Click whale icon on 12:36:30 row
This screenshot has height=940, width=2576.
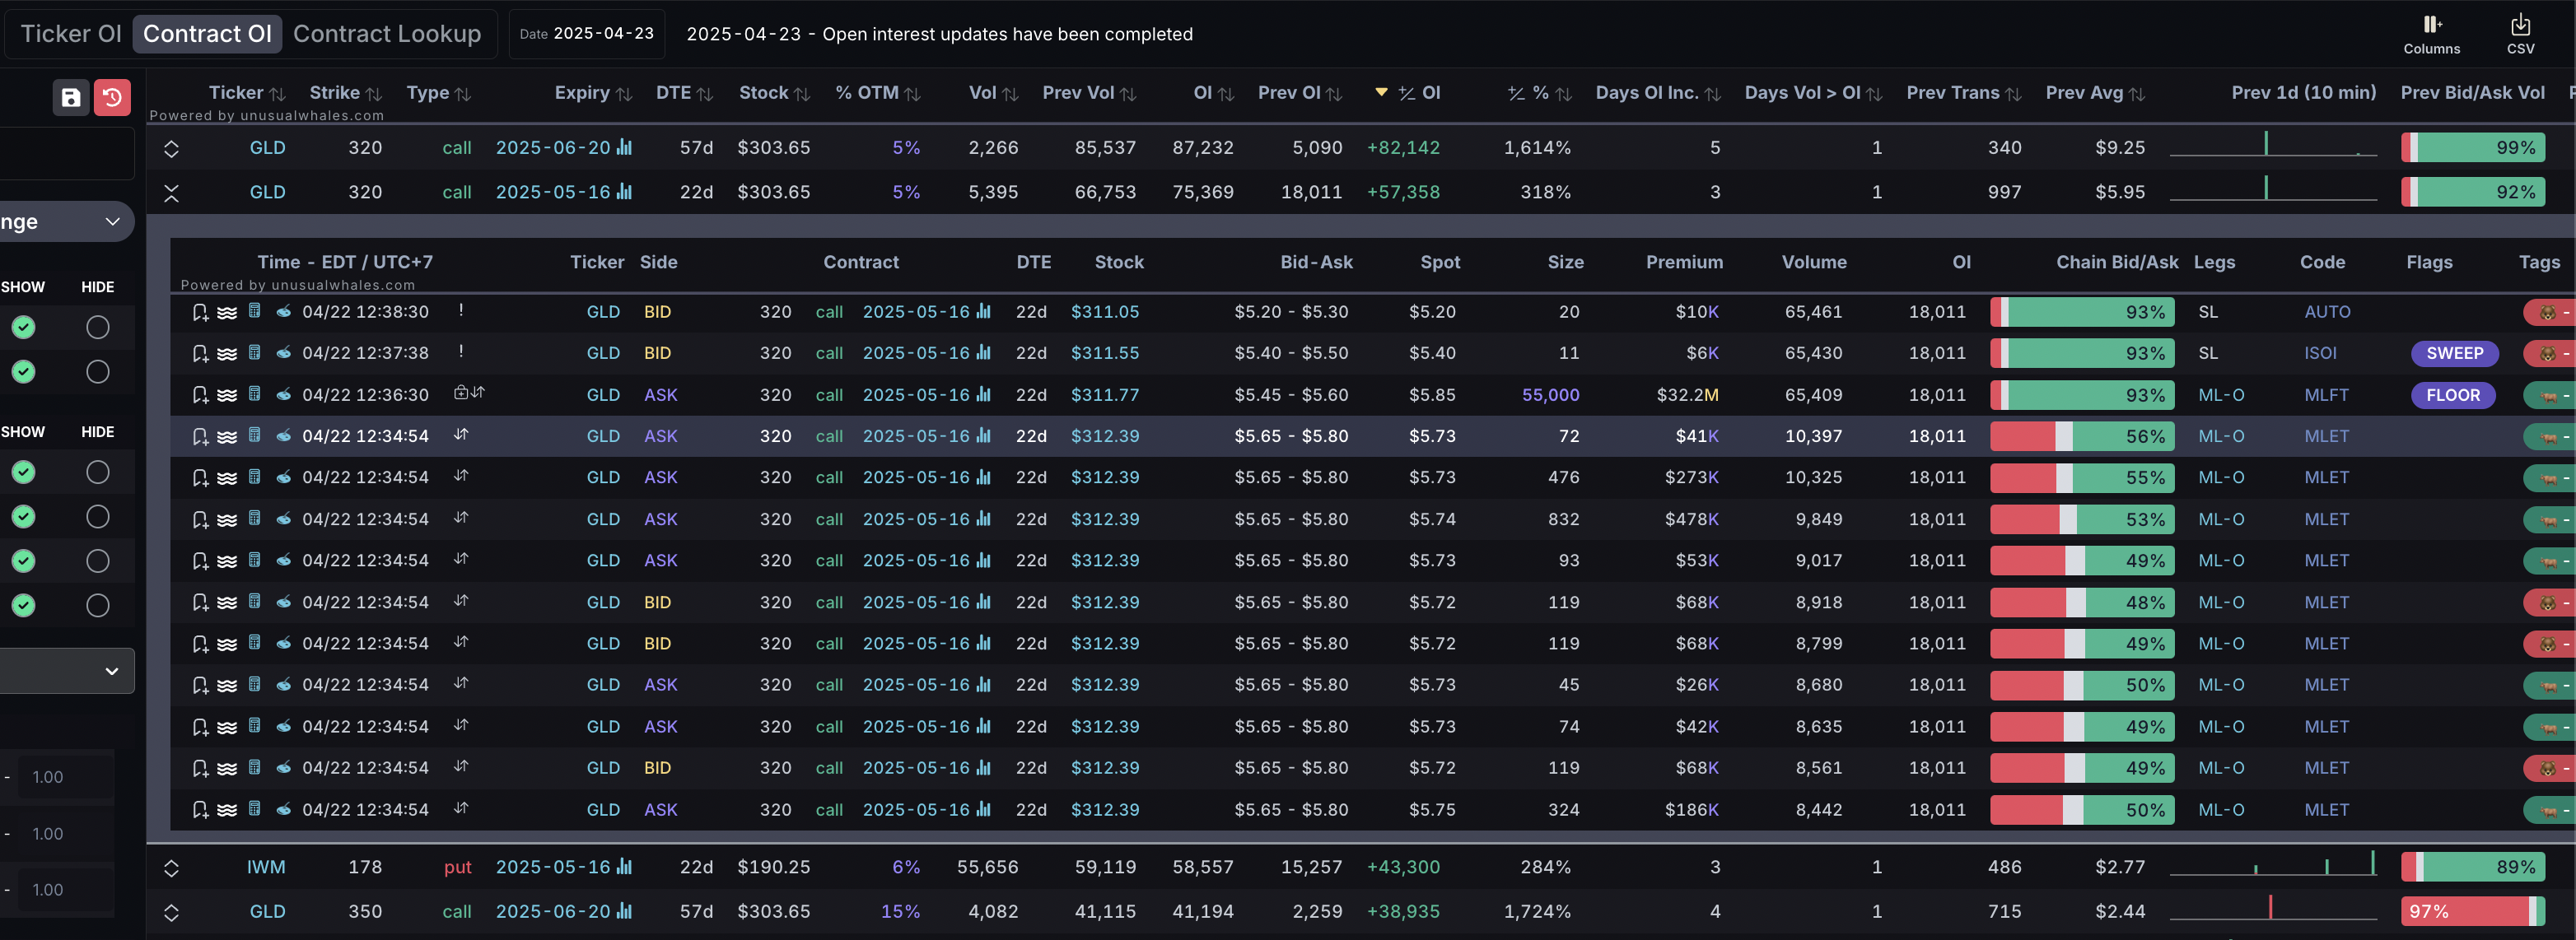tap(284, 394)
